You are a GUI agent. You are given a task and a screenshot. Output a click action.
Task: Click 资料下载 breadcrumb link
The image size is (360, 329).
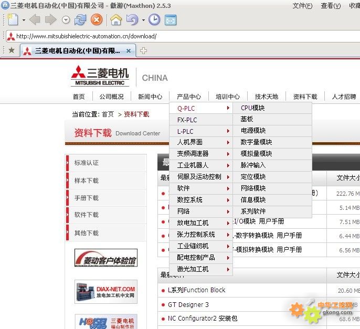[x=136, y=114]
